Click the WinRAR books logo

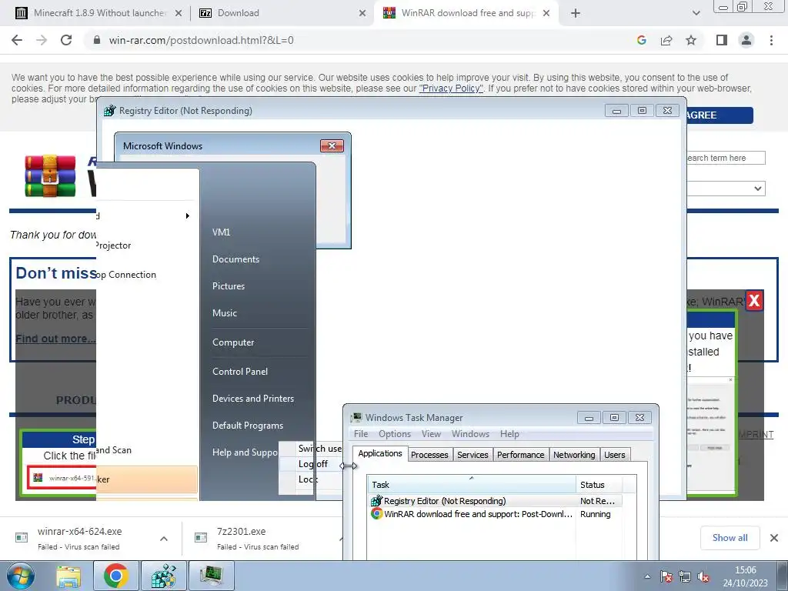point(50,176)
